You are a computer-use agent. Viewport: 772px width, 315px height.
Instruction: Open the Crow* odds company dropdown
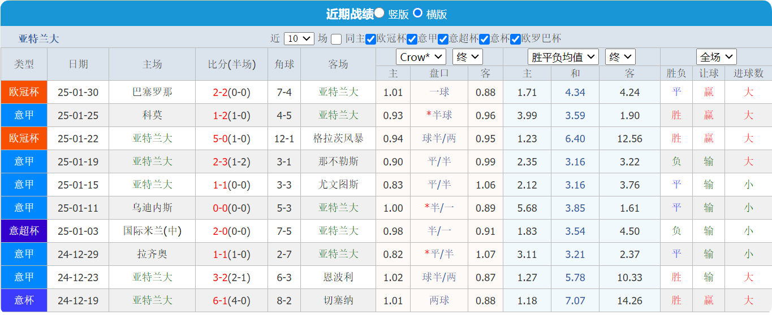(x=421, y=57)
